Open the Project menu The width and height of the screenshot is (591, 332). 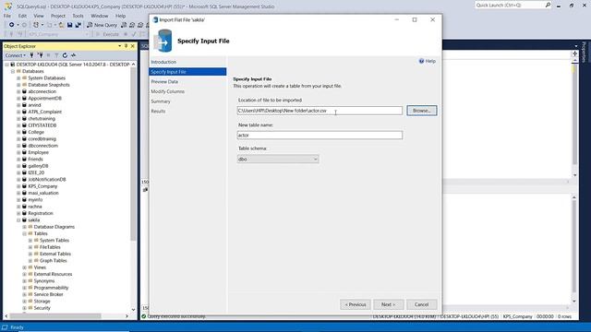pos(57,16)
